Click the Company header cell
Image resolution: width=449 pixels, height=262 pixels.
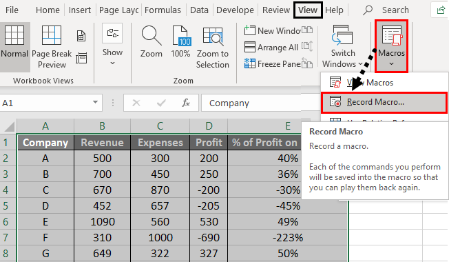click(45, 143)
